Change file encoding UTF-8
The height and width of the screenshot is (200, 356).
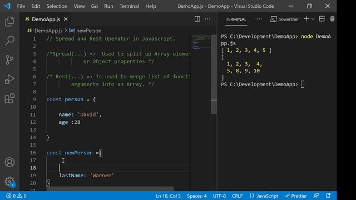pos(219,196)
